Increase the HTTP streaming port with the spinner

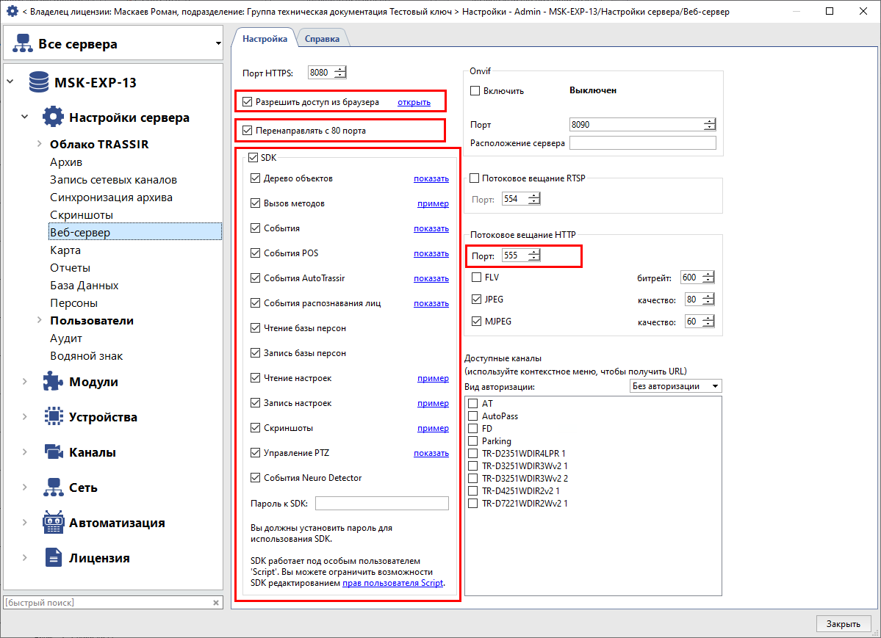tap(533, 252)
